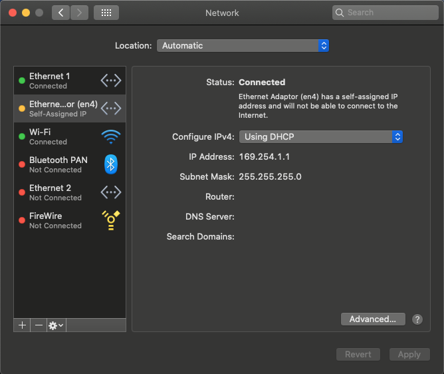
Task: Click the DNS Server label
Action: (x=210, y=217)
